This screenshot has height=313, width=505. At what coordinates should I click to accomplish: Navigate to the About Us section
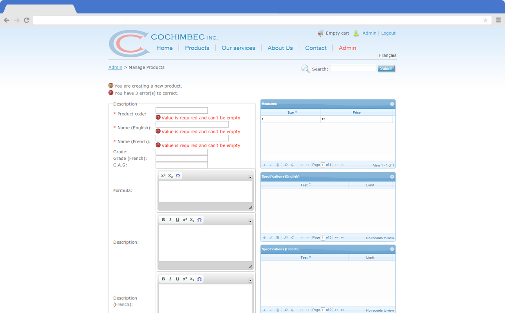280,48
